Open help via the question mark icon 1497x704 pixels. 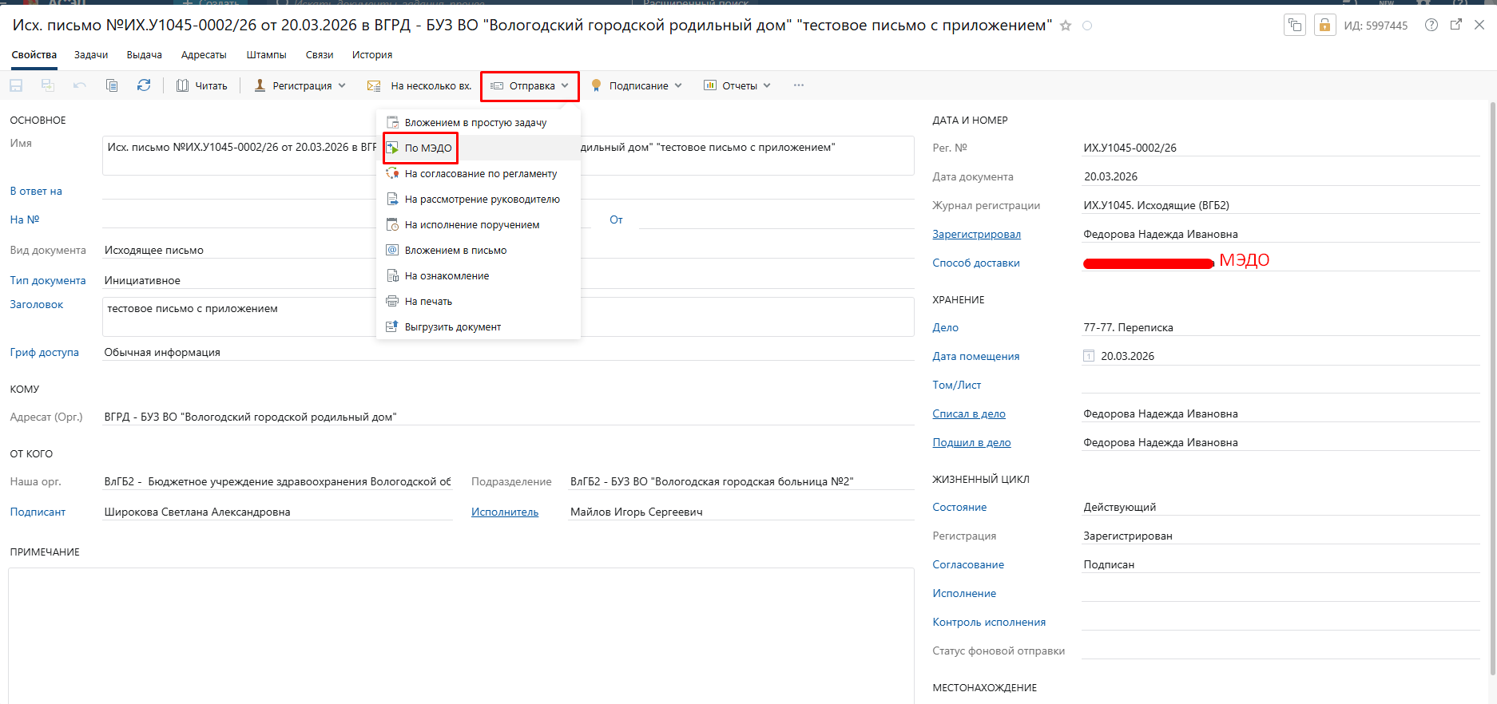1431,25
